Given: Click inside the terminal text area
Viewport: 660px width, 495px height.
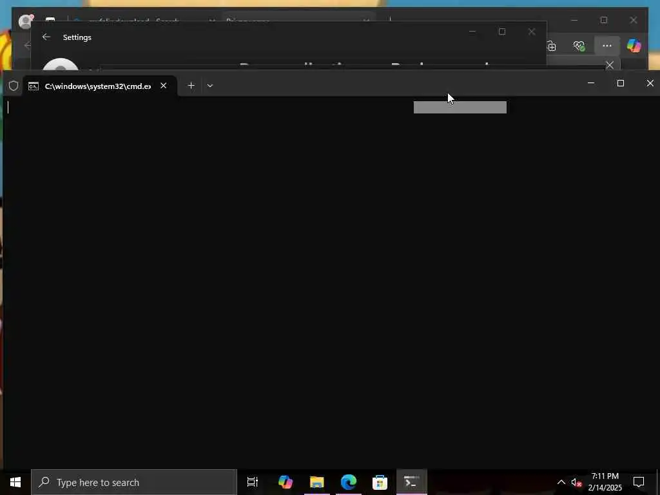Looking at the screenshot, I should pos(330,282).
